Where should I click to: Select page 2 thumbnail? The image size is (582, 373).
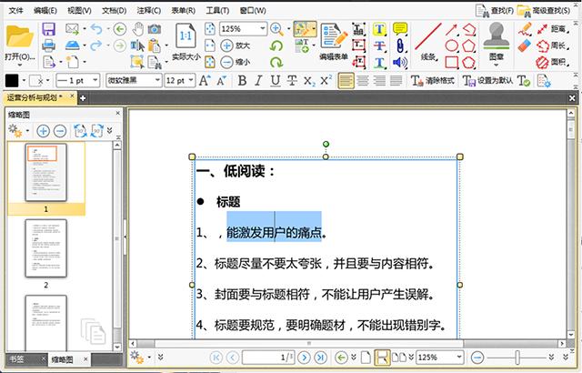coord(46,248)
